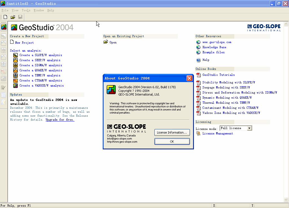Click globe icon next to Example files
289x208 pixels.
[198, 52]
